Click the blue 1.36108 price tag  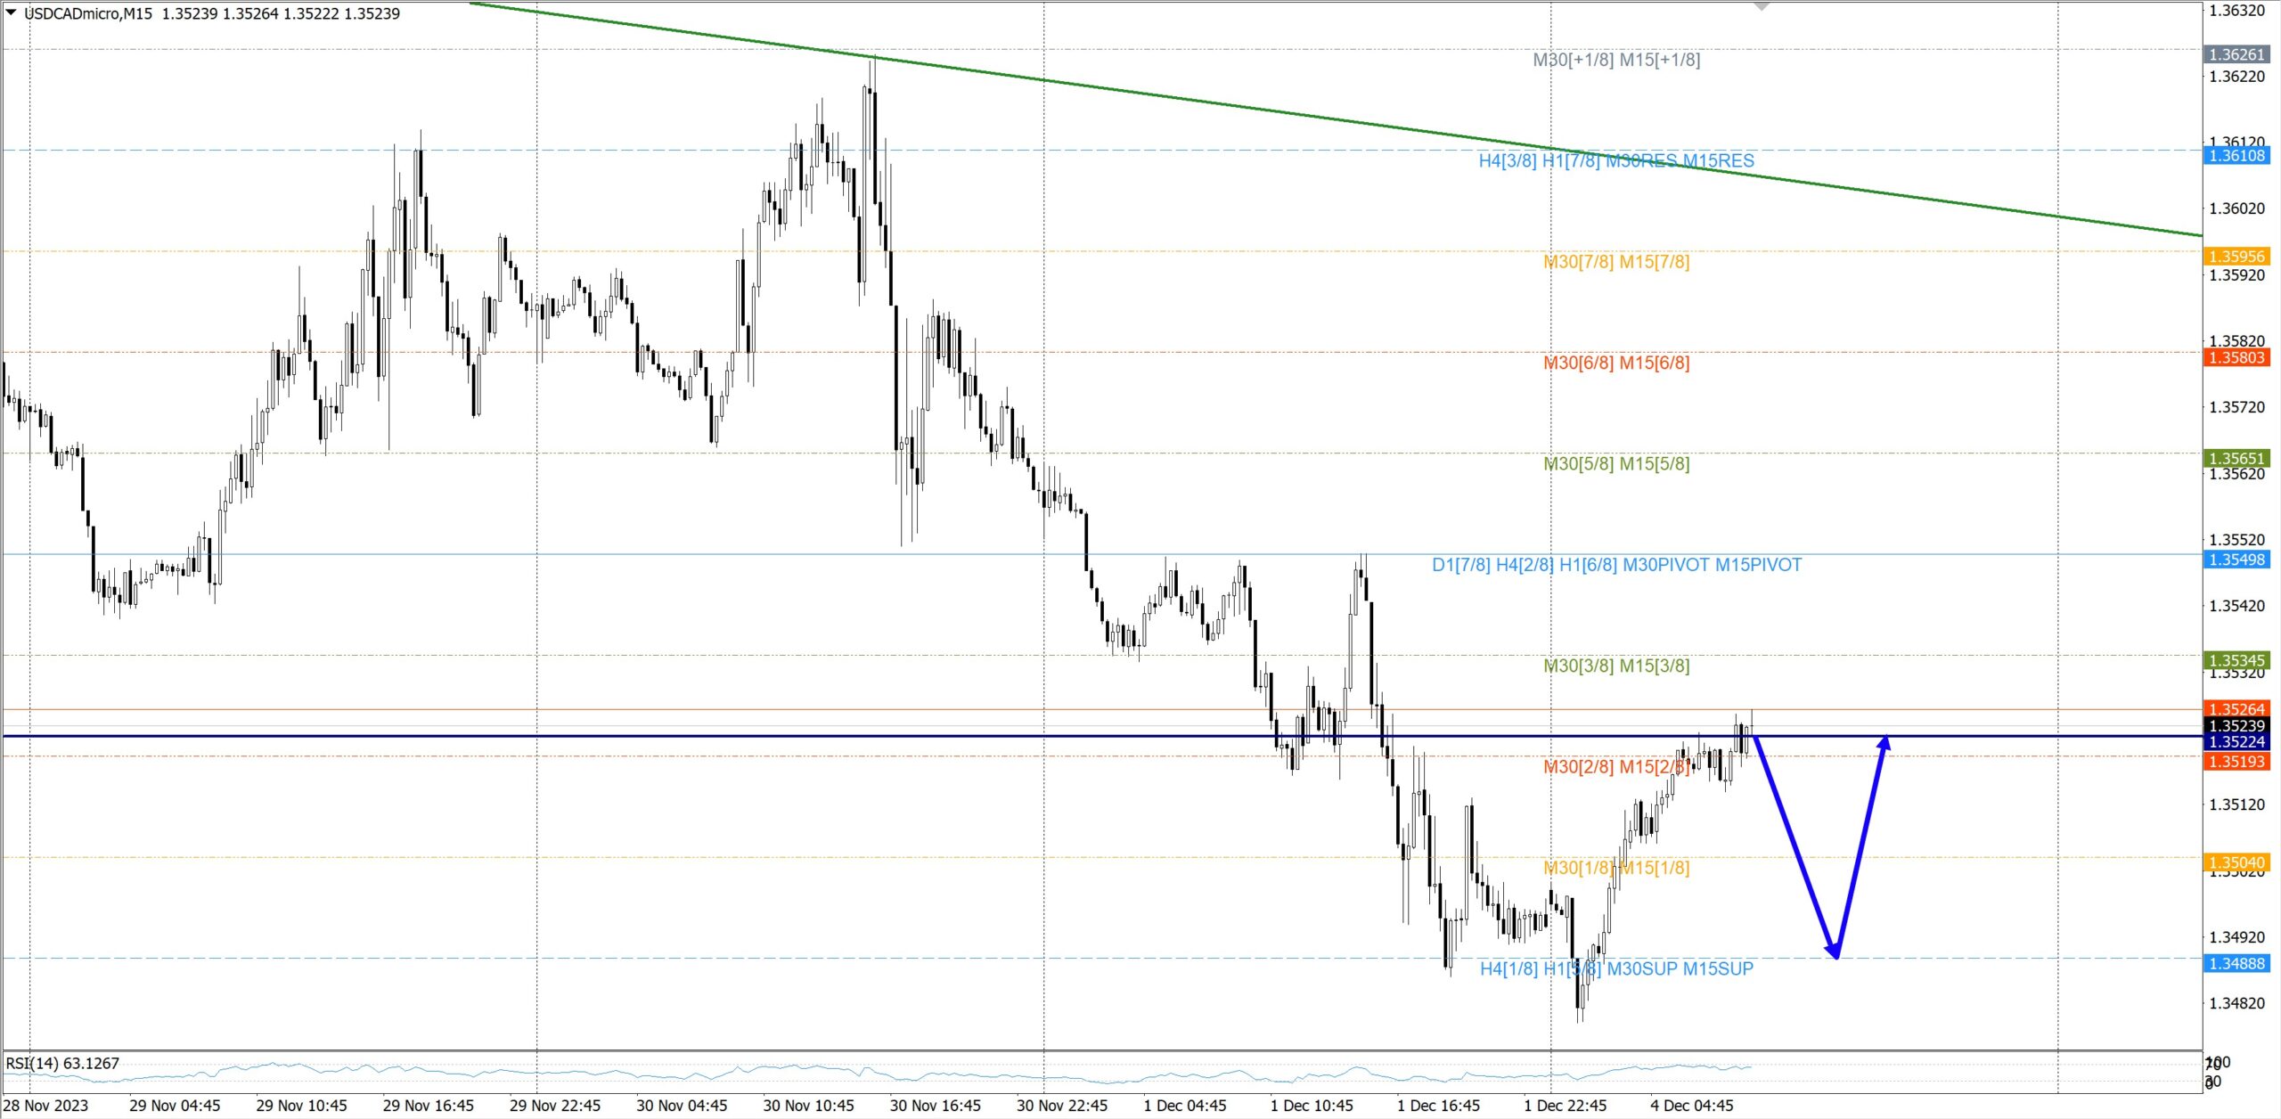(2236, 156)
